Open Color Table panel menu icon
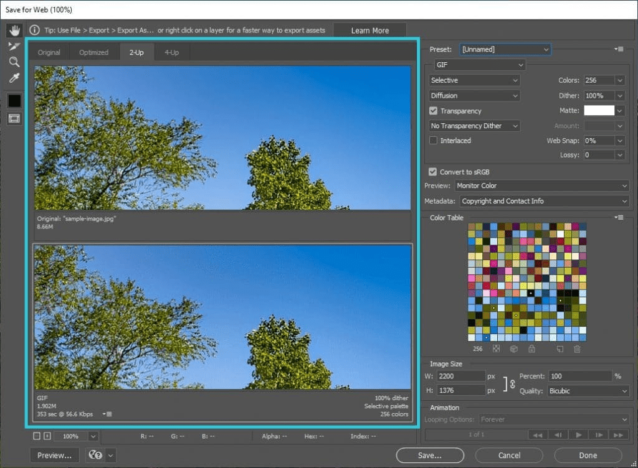Screen dimensions: 638x468 pos(619,217)
